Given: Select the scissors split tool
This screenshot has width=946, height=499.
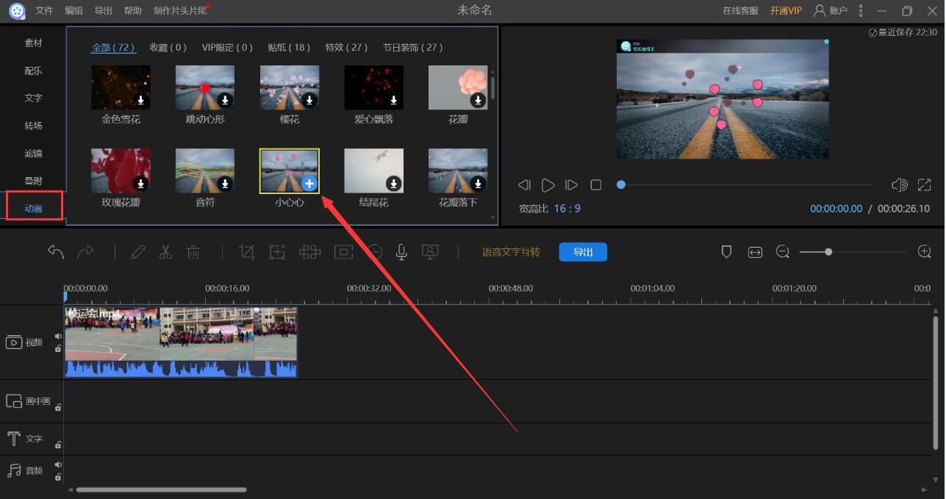Looking at the screenshot, I should (165, 252).
